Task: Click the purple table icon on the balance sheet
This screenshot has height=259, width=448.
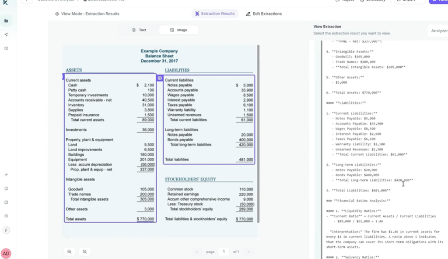Action: [159, 78]
